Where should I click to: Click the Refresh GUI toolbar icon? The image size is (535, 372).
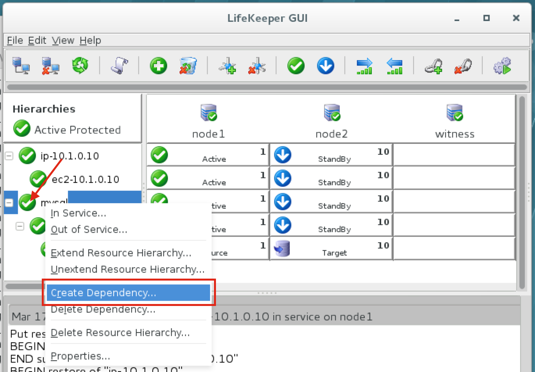click(80, 66)
